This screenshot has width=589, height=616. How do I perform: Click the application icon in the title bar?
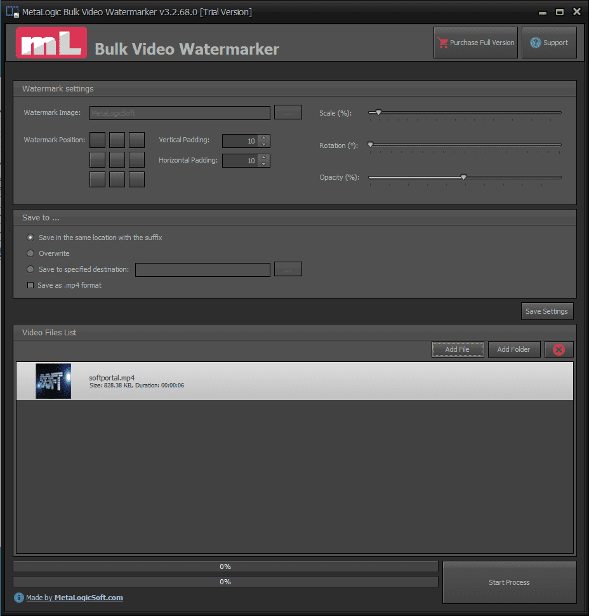(x=13, y=12)
